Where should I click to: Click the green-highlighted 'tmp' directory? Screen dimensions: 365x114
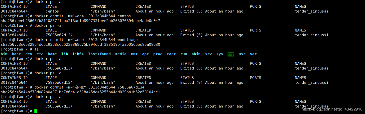pyautogui.click(x=231, y=54)
